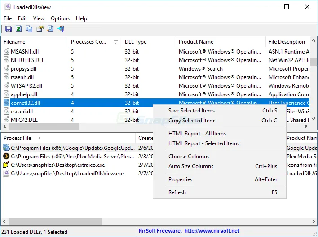Maximize the LoadedDllsView window
The width and height of the screenshot is (318, 237).
click(287, 7)
